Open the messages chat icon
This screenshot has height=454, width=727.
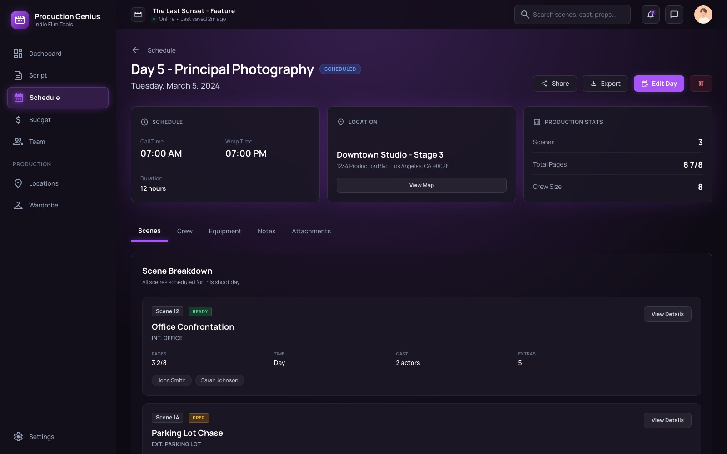[674, 15]
